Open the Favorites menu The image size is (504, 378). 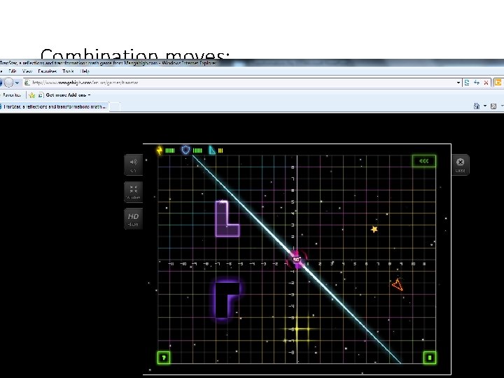pyautogui.click(x=48, y=71)
